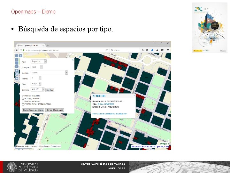Click the P map tool button
The image size is (230, 173).
pos(17,70)
